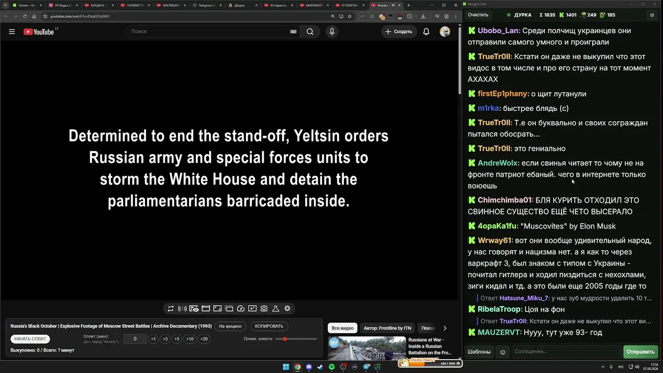Click the YouTube search magnifier button
This screenshot has height=373, width=663.
pos(310,32)
